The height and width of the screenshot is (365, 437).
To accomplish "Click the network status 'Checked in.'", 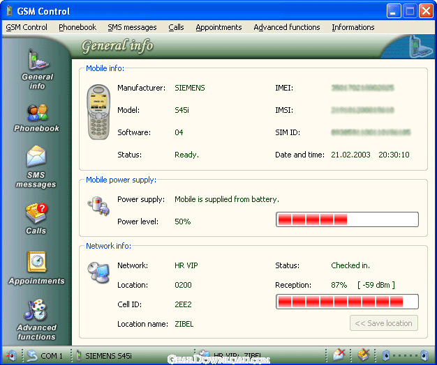I will tap(350, 265).
